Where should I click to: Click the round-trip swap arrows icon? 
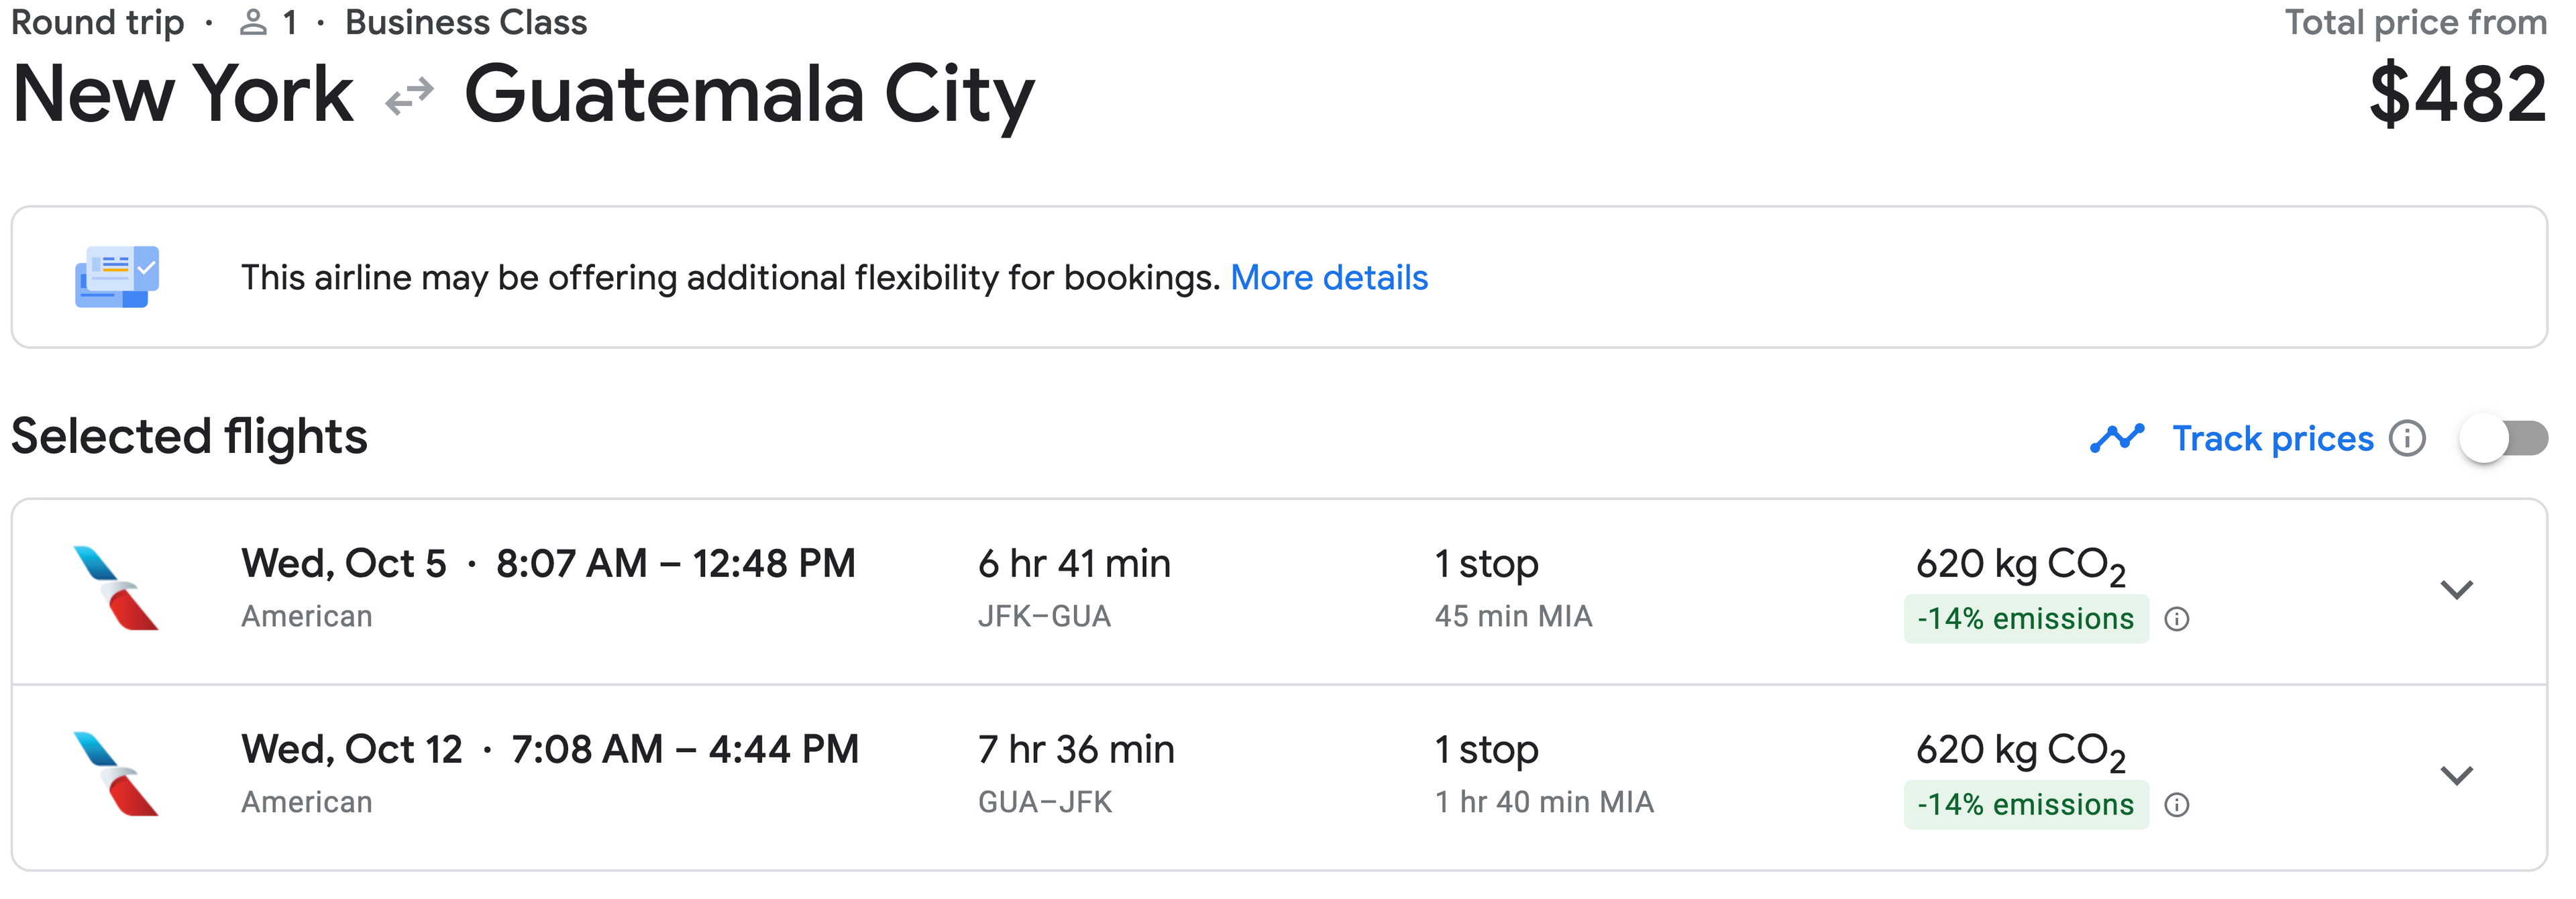pyautogui.click(x=409, y=96)
